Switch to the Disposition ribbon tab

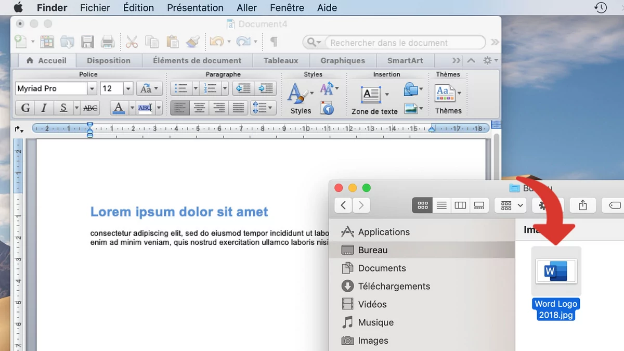click(x=109, y=60)
